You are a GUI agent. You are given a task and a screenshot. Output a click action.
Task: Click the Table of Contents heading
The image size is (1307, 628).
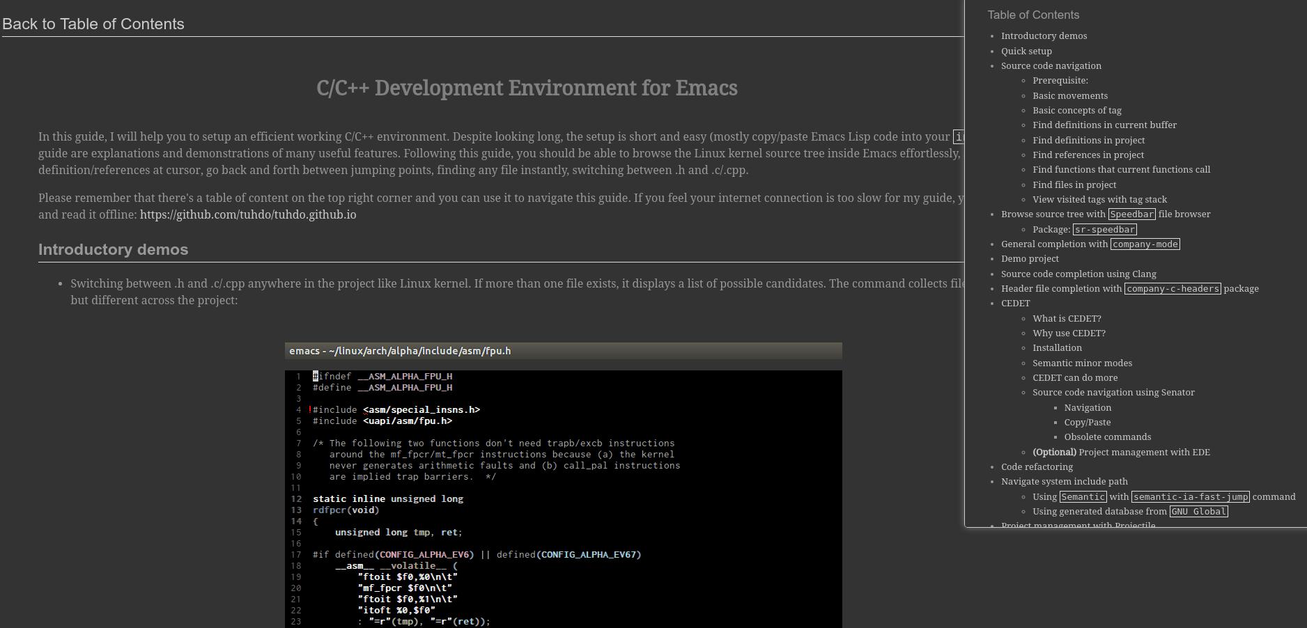[1033, 15]
